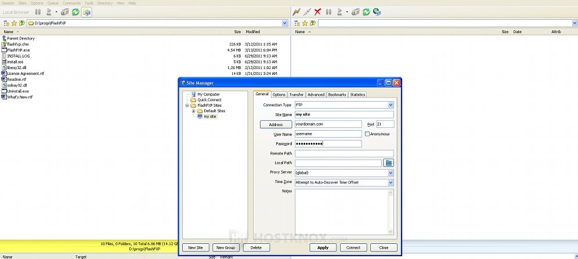Open the Directory menu

click(x=105, y=3)
